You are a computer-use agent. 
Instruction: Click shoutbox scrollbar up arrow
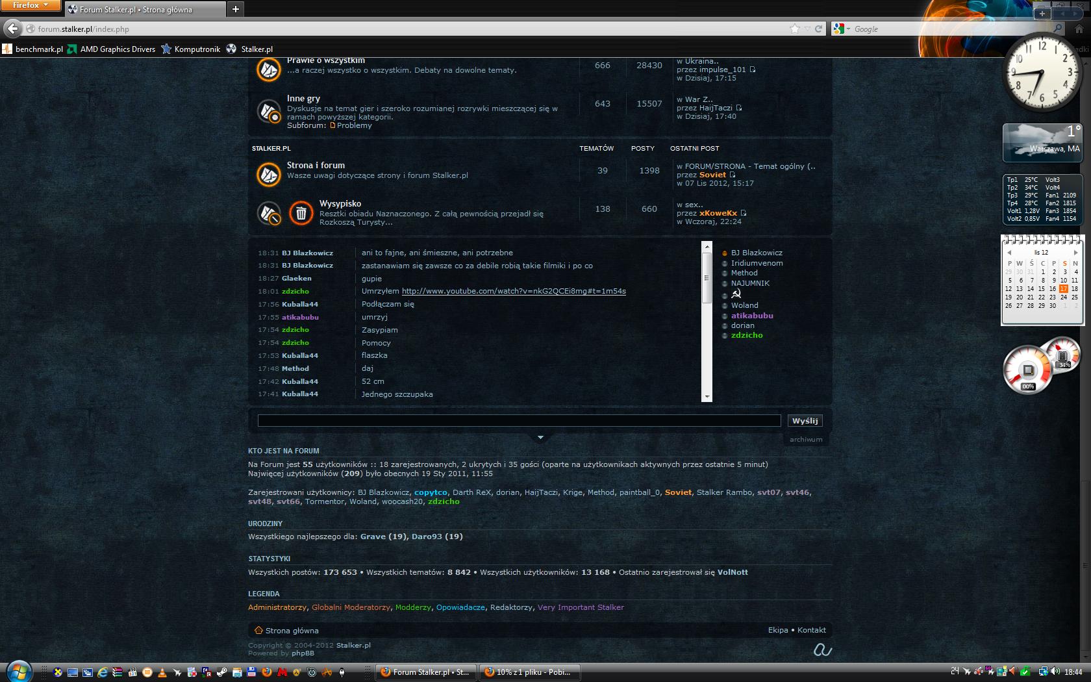707,246
